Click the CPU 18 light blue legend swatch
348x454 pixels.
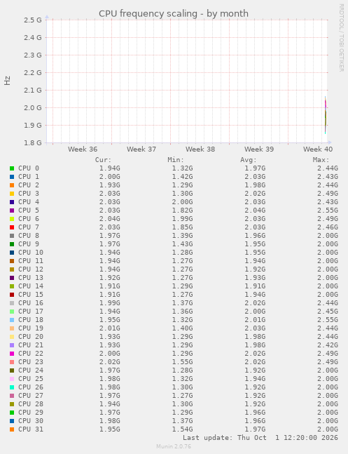(12, 320)
